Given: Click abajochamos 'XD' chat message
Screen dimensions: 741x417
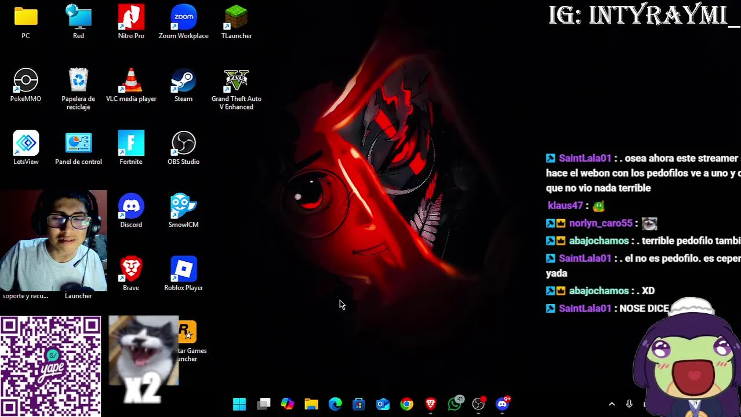Looking at the screenshot, I should [x=601, y=291].
